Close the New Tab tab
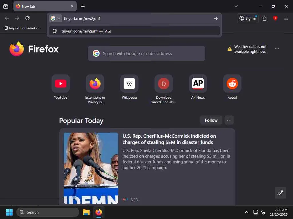Screen dimensions: 293x219 [x=72, y=6]
